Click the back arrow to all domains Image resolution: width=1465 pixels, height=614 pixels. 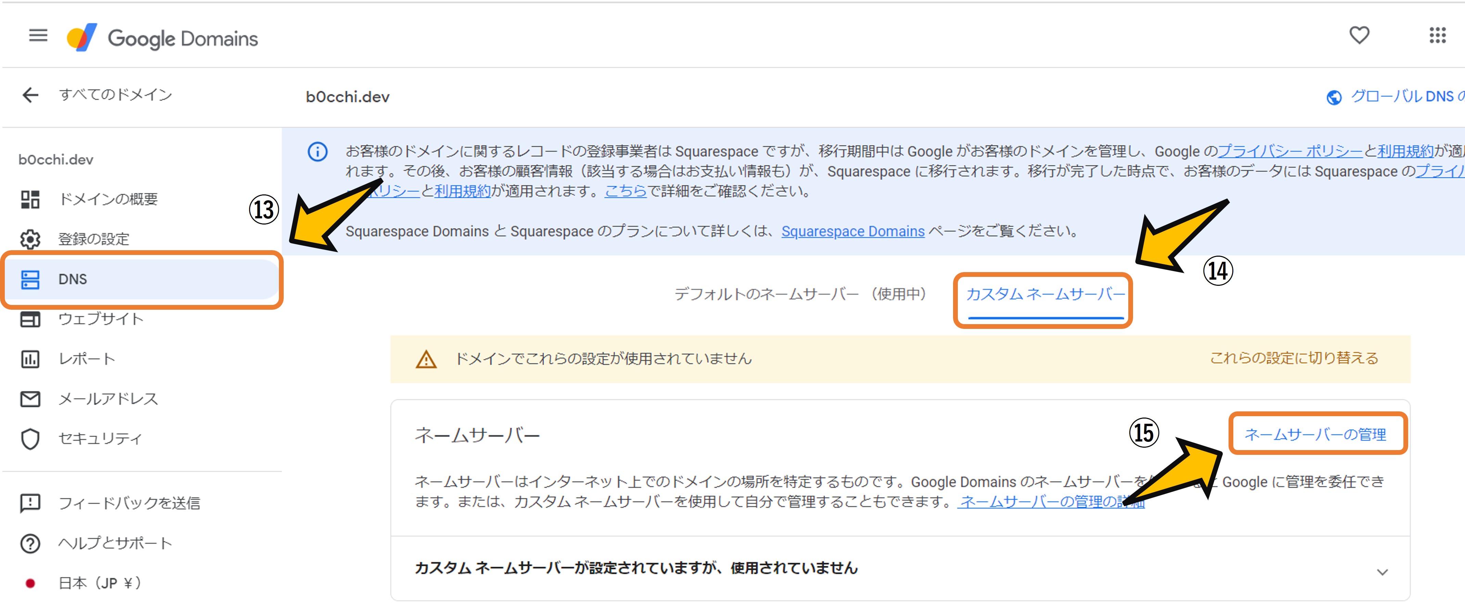point(30,95)
